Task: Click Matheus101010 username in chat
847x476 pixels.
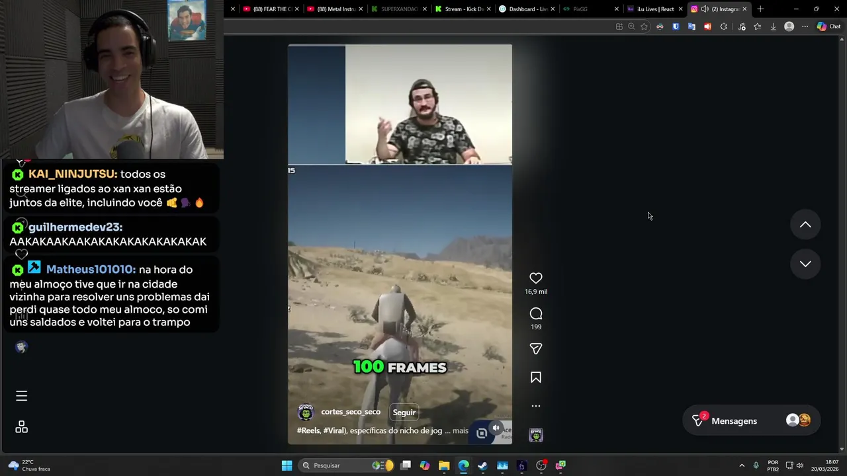Action: pos(91,270)
